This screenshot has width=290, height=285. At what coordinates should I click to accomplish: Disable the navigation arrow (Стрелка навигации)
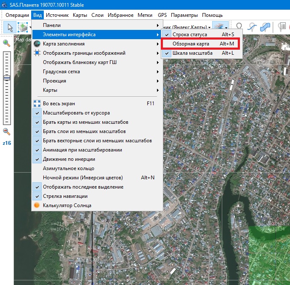coord(65,196)
